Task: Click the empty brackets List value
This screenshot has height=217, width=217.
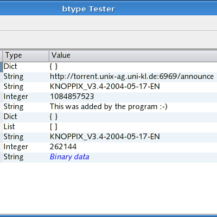Action: [54, 127]
